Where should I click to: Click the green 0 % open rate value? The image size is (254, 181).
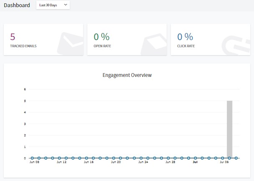tap(102, 36)
